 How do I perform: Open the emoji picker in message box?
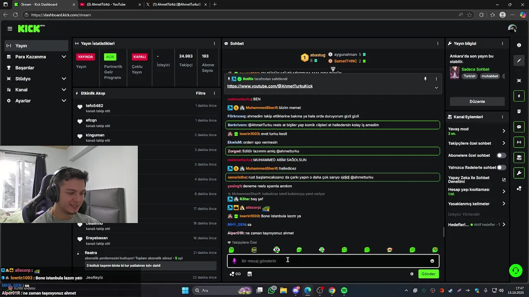[432, 261]
